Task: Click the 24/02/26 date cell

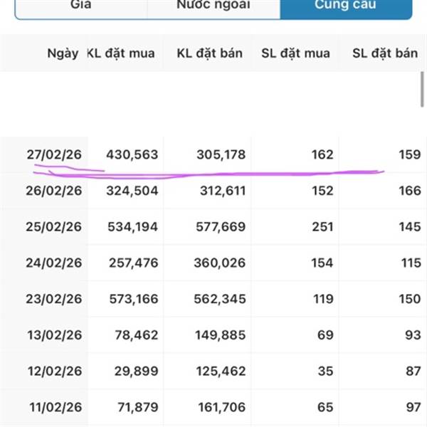Action: (x=54, y=263)
